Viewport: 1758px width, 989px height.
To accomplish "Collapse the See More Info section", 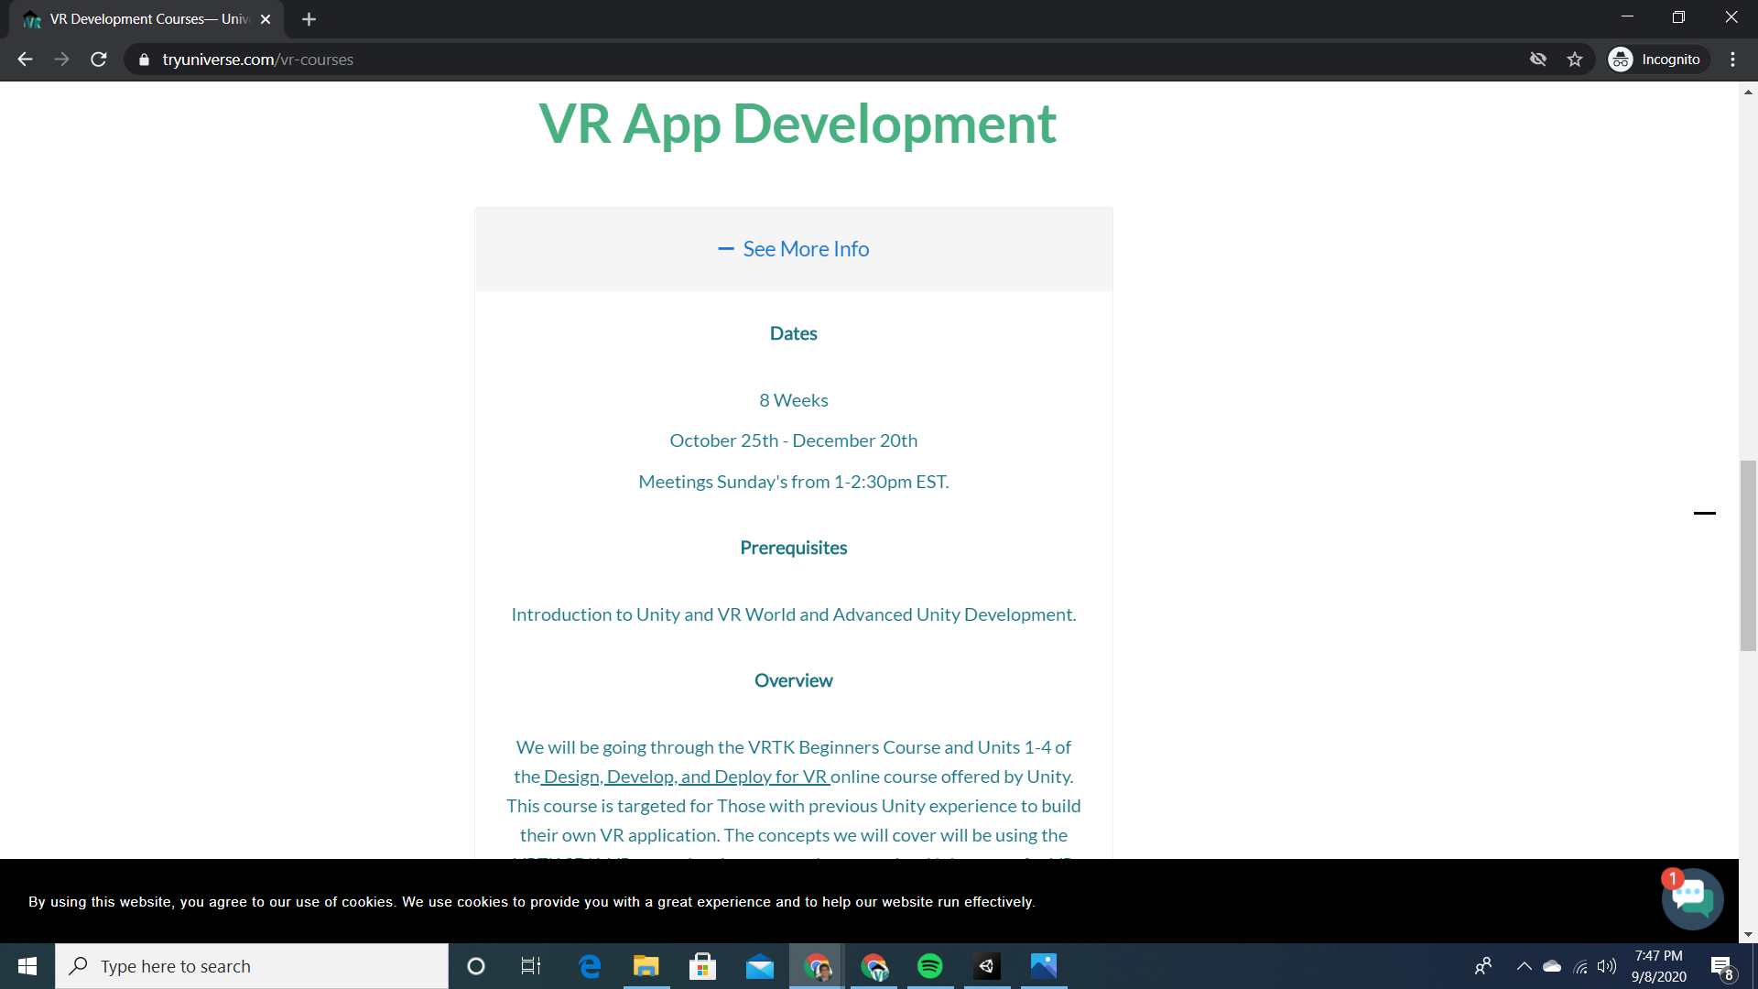I will click(805, 249).
